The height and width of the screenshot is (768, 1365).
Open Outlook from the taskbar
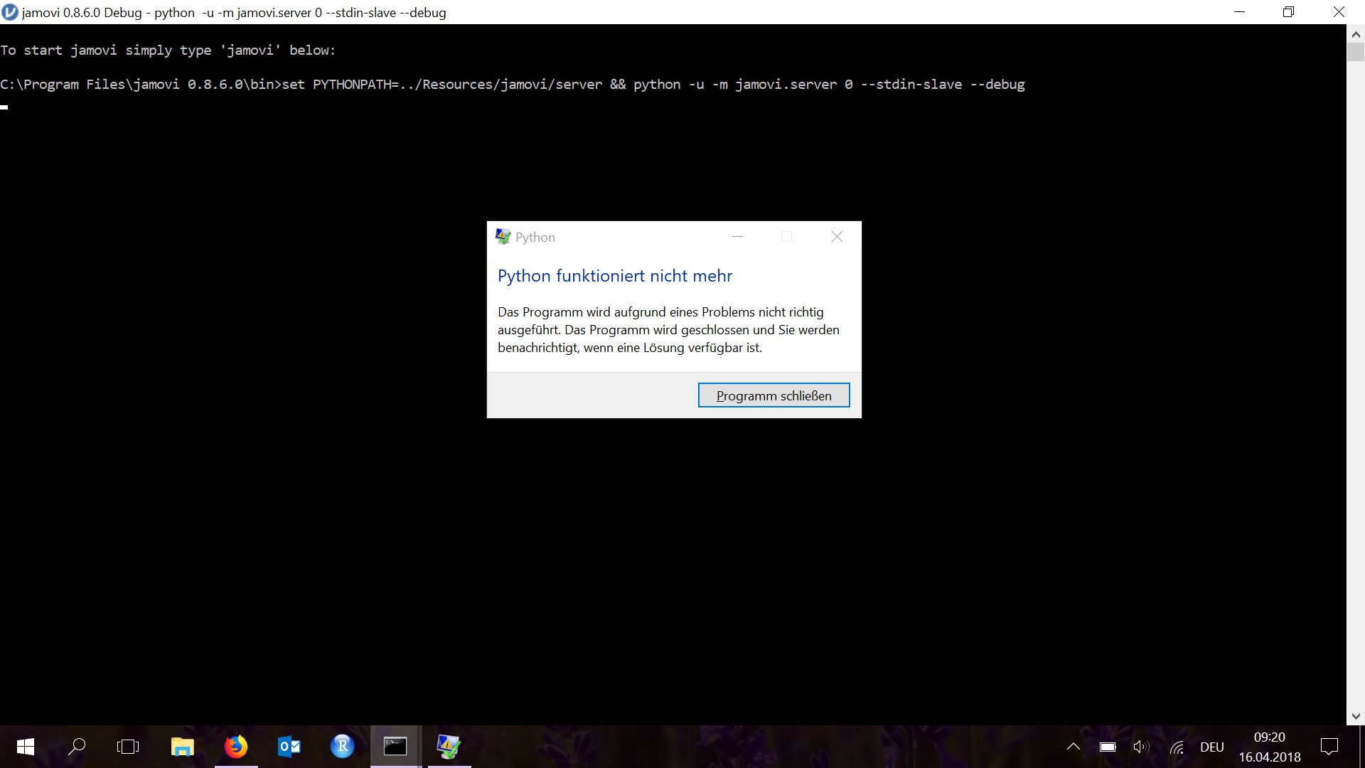tap(289, 747)
